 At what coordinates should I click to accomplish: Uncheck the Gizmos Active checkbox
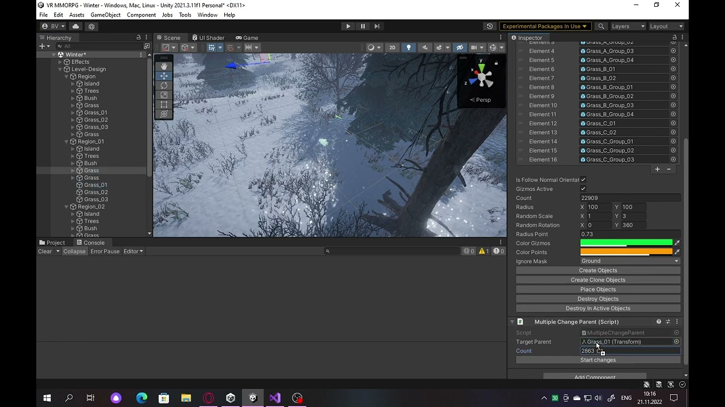click(583, 189)
